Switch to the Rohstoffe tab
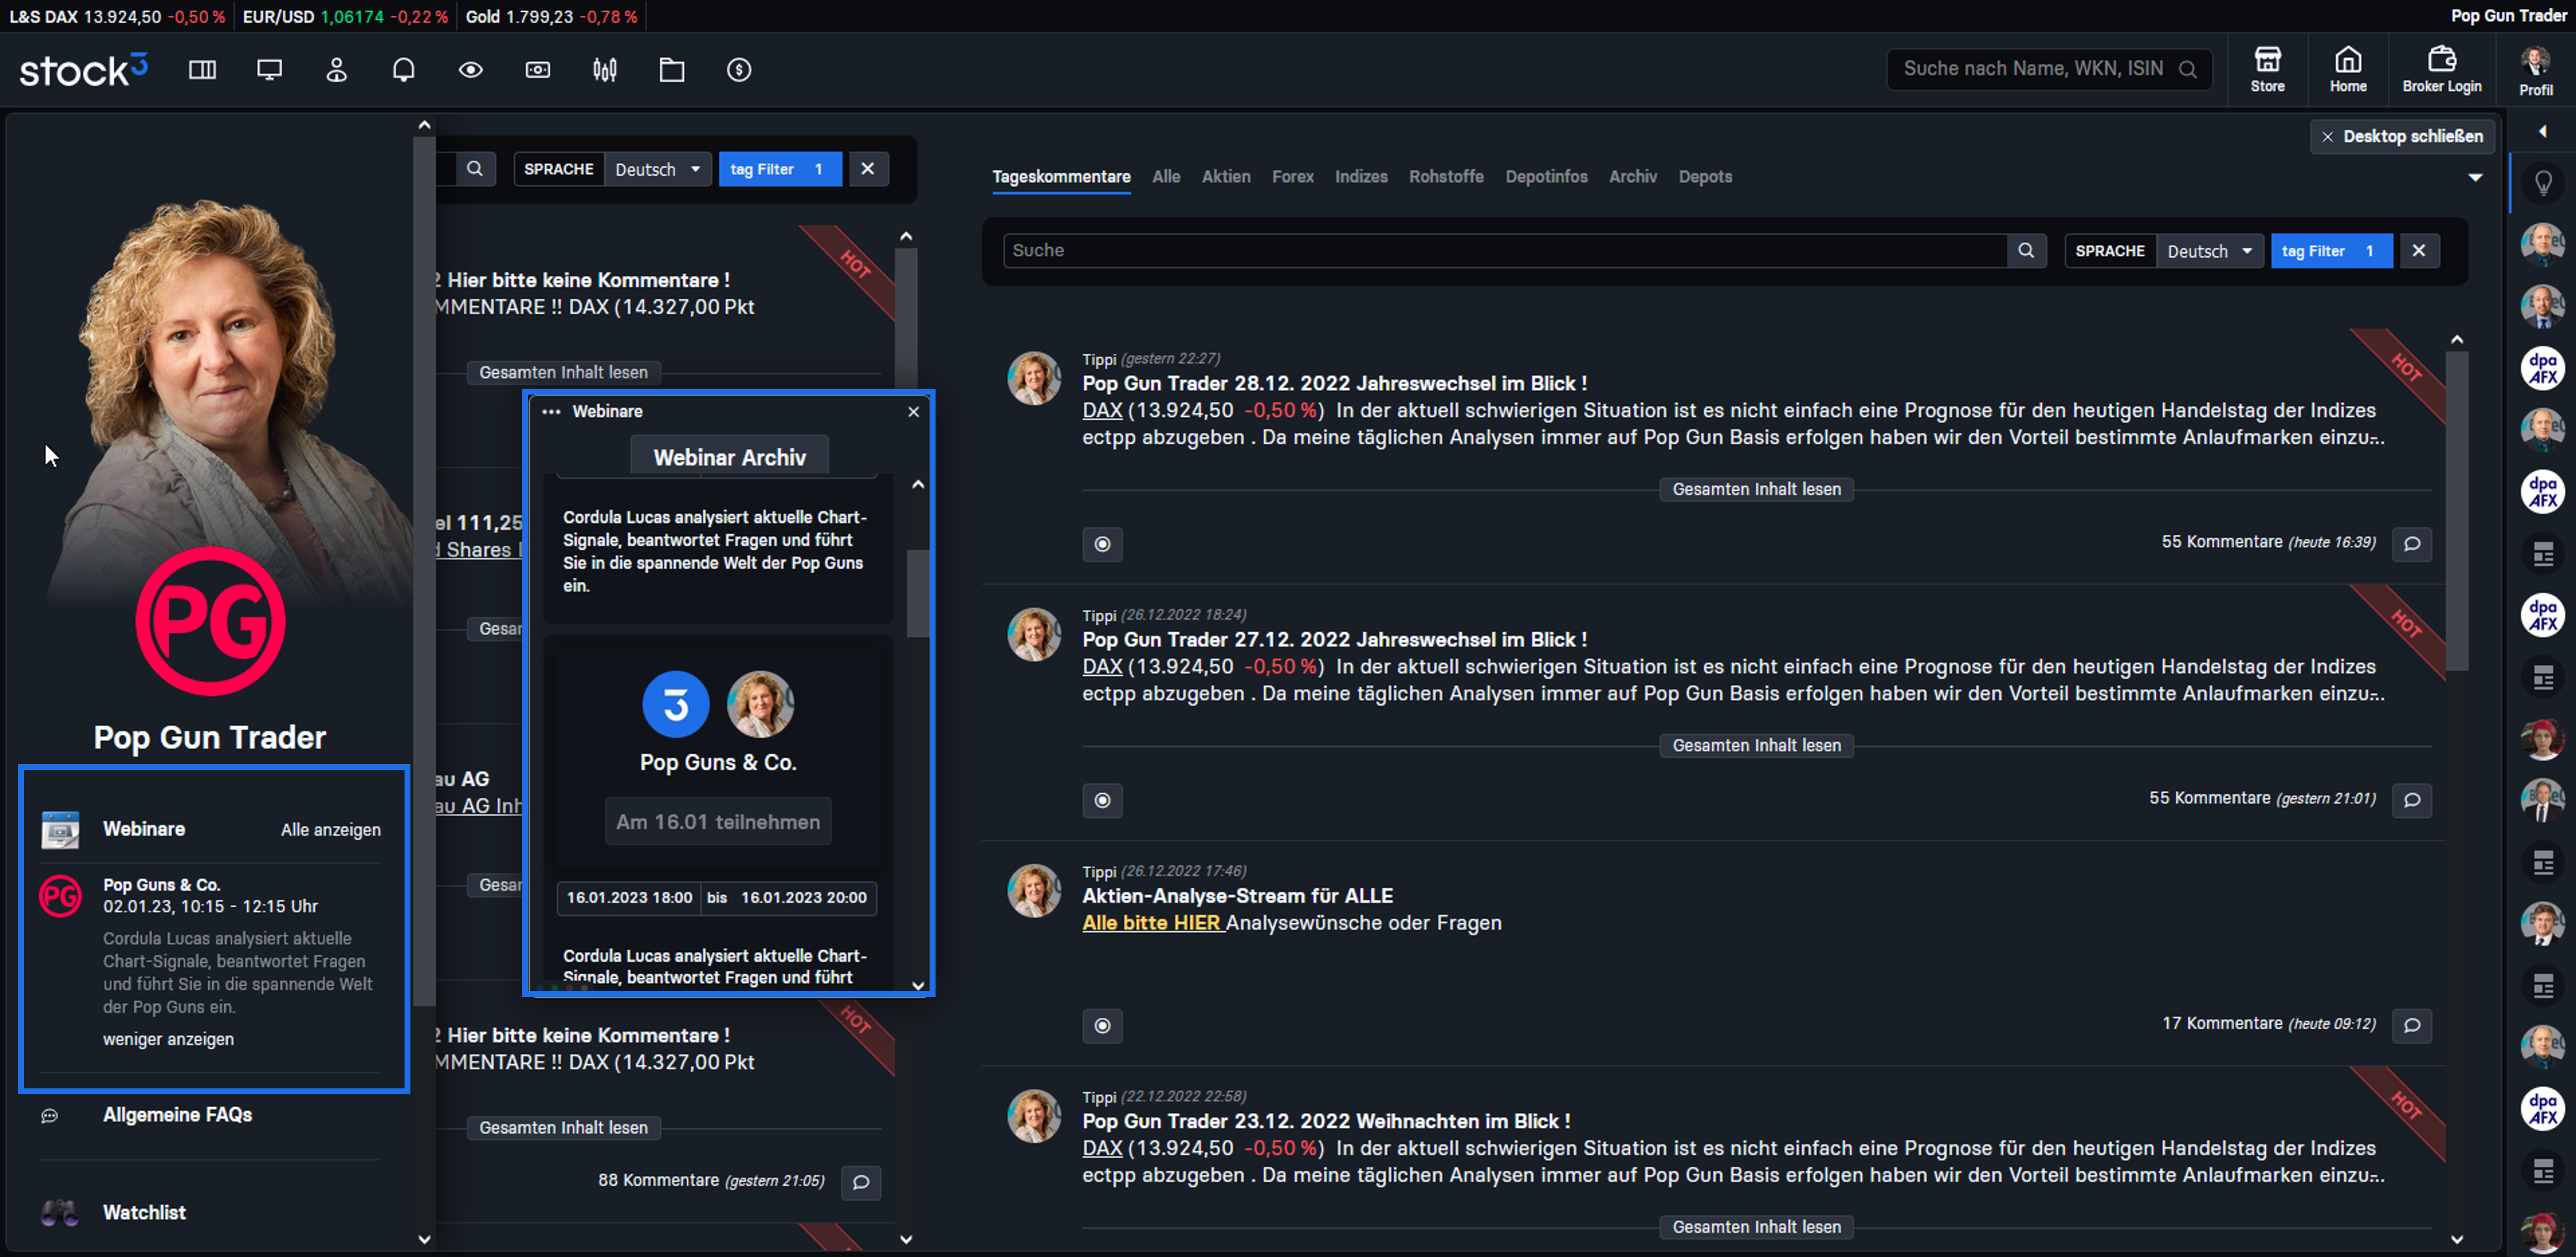The height and width of the screenshot is (1257, 2576). pos(1446,177)
